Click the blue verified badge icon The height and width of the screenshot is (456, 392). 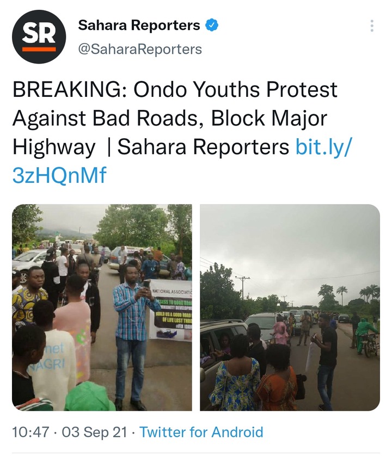click(x=212, y=25)
